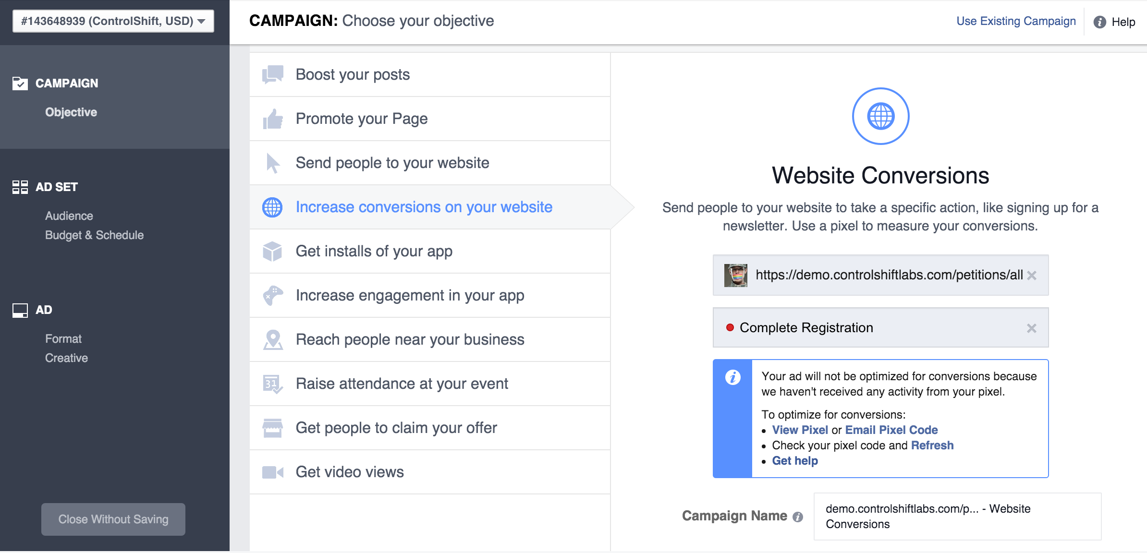Click the video camera Get video views icon
Viewport: 1147px width, 553px height.
[x=272, y=472]
